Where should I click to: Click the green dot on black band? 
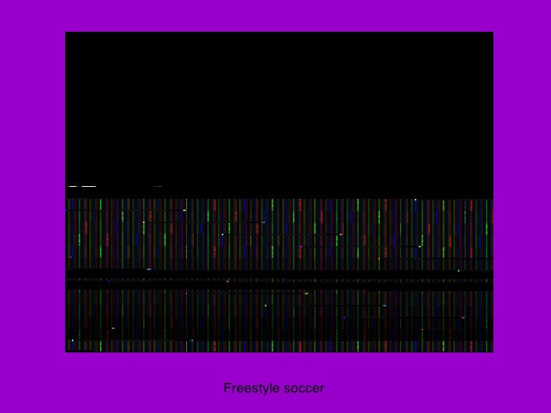(x=459, y=271)
